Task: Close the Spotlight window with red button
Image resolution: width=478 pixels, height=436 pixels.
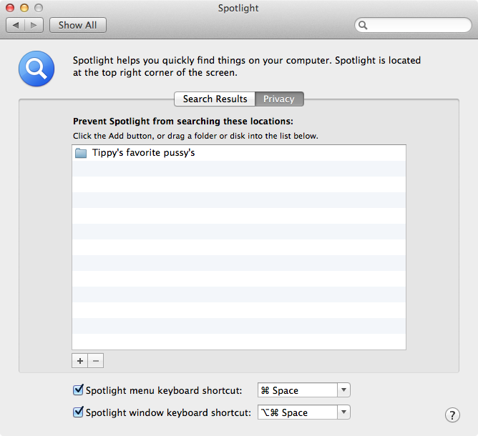Action: [10, 8]
